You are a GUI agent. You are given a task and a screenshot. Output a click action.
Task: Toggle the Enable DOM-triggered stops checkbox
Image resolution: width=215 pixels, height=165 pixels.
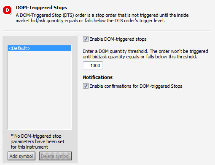click(86, 39)
